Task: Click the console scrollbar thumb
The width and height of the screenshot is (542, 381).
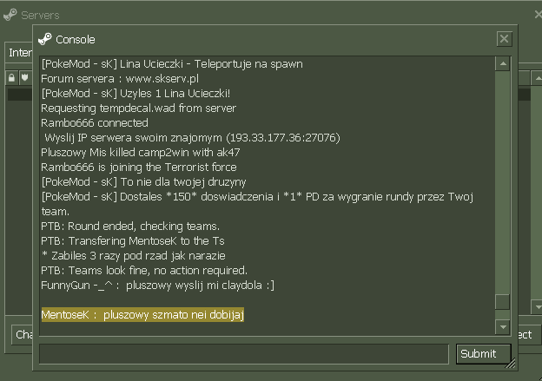Action: (503, 302)
